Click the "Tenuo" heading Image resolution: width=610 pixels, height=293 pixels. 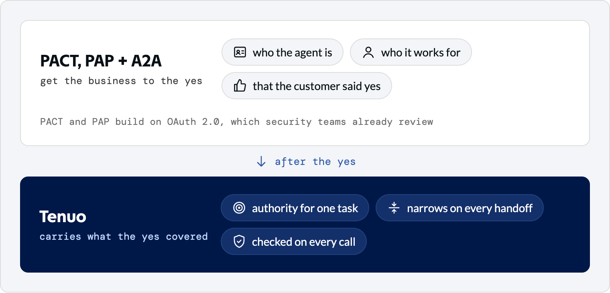tap(63, 217)
